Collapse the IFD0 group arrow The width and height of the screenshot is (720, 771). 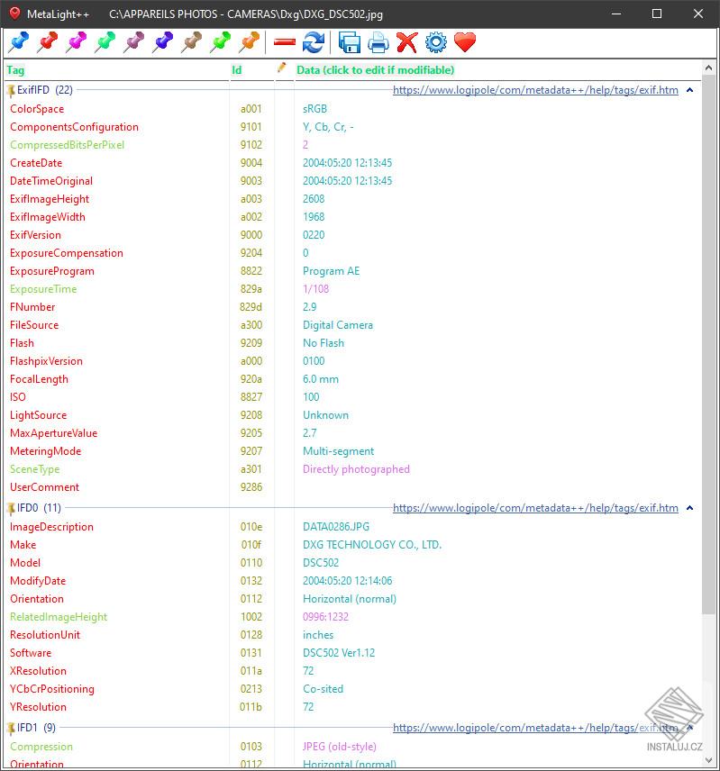pyautogui.click(x=689, y=508)
